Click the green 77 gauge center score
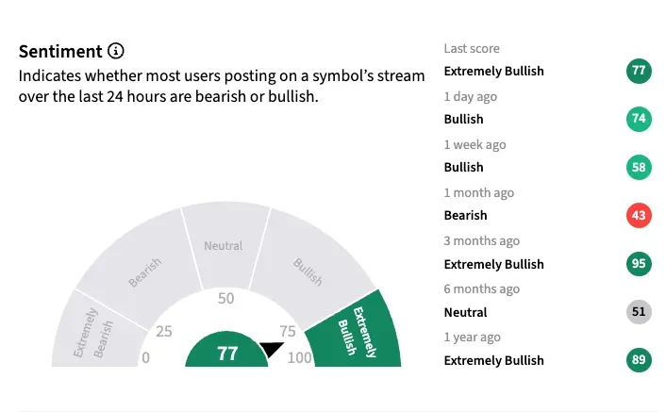Image resolution: width=666 pixels, height=412 pixels. [x=227, y=354]
